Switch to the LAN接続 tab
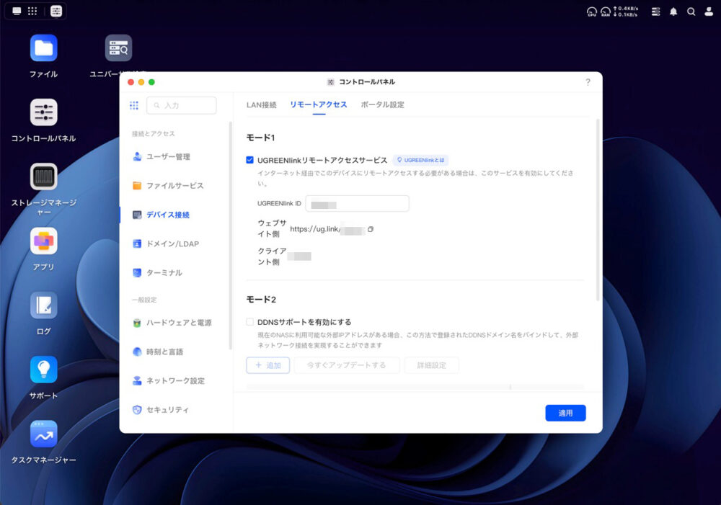 point(261,104)
